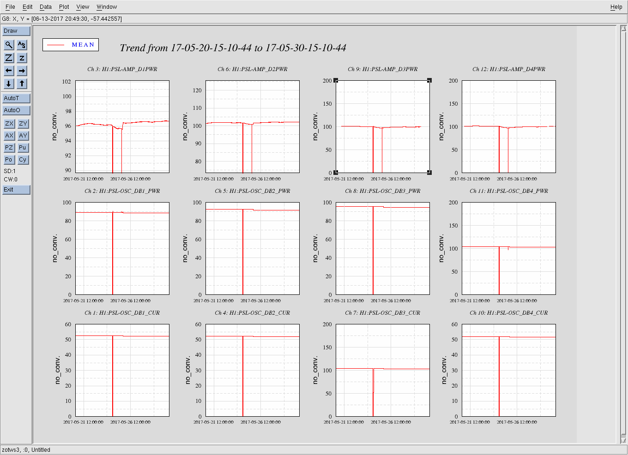Click the plot area of Ch 3 AMP_D1PWR graph

[x=122, y=127]
